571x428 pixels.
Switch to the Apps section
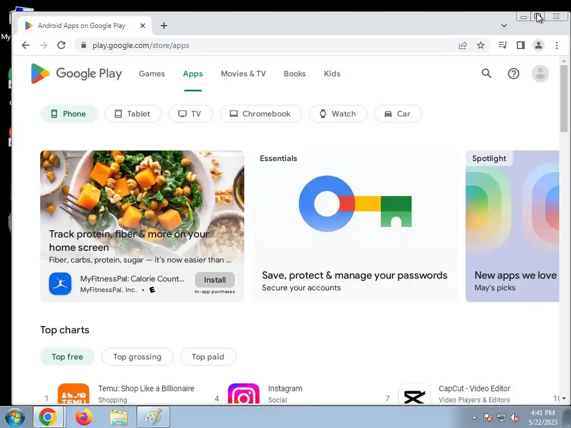193,74
